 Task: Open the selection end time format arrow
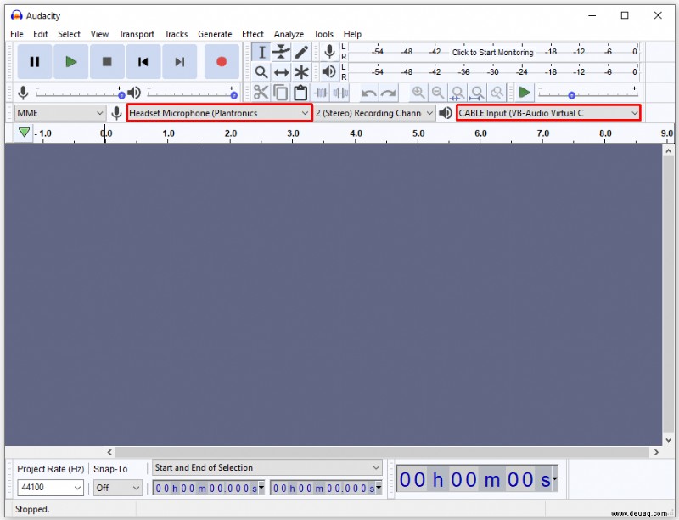pyautogui.click(x=379, y=487)
